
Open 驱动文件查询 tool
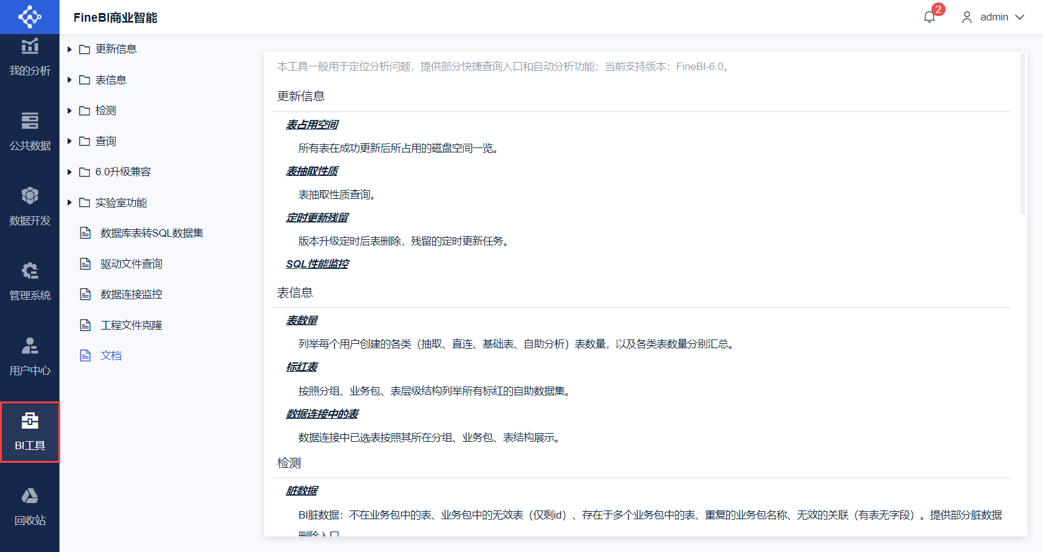[x=131, y=264]
